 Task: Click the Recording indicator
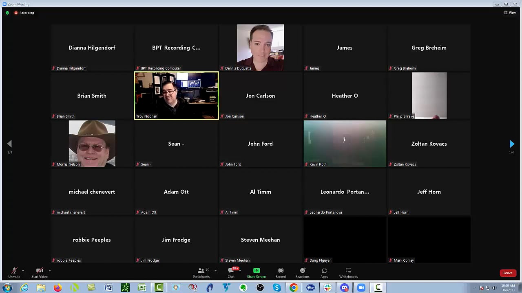(x=24, y=13)
